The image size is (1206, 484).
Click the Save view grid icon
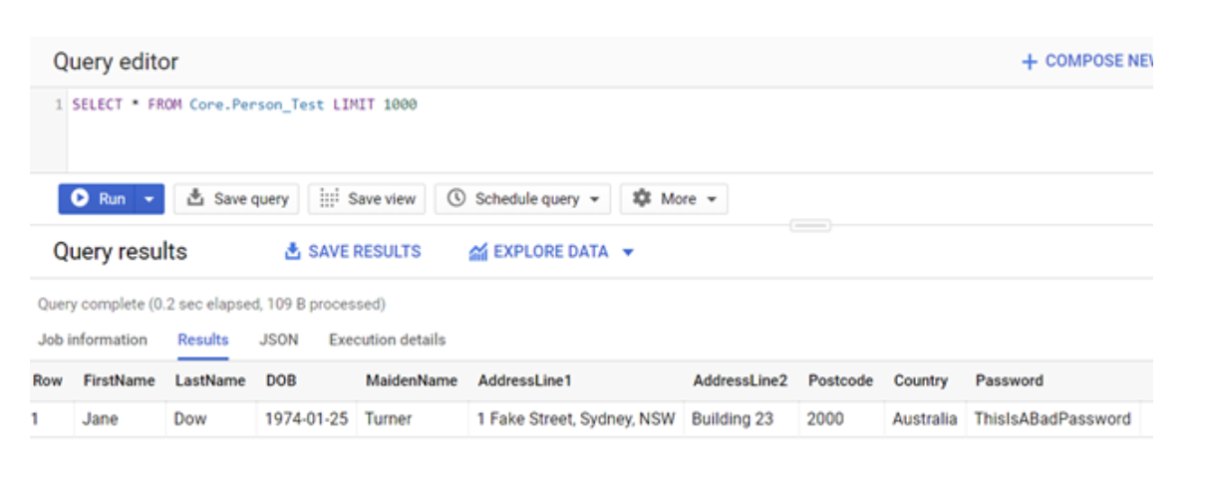pyautogui.click(x=328, y=199)
